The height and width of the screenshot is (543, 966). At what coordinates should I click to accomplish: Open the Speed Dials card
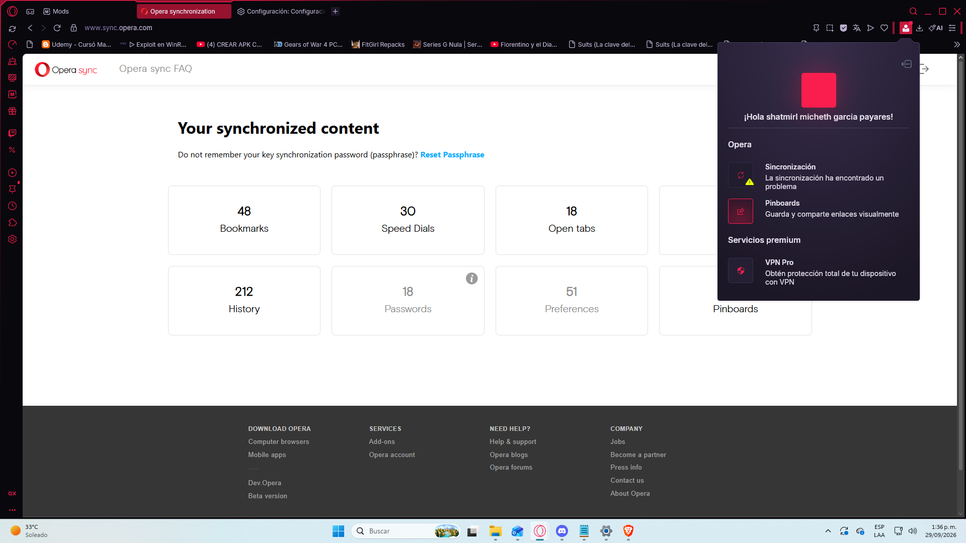point(408,220)
